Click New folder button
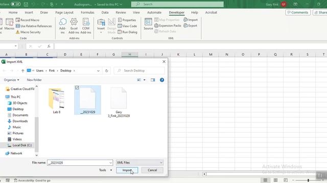This screenshot has width=327, height=183. coord(34,80)
